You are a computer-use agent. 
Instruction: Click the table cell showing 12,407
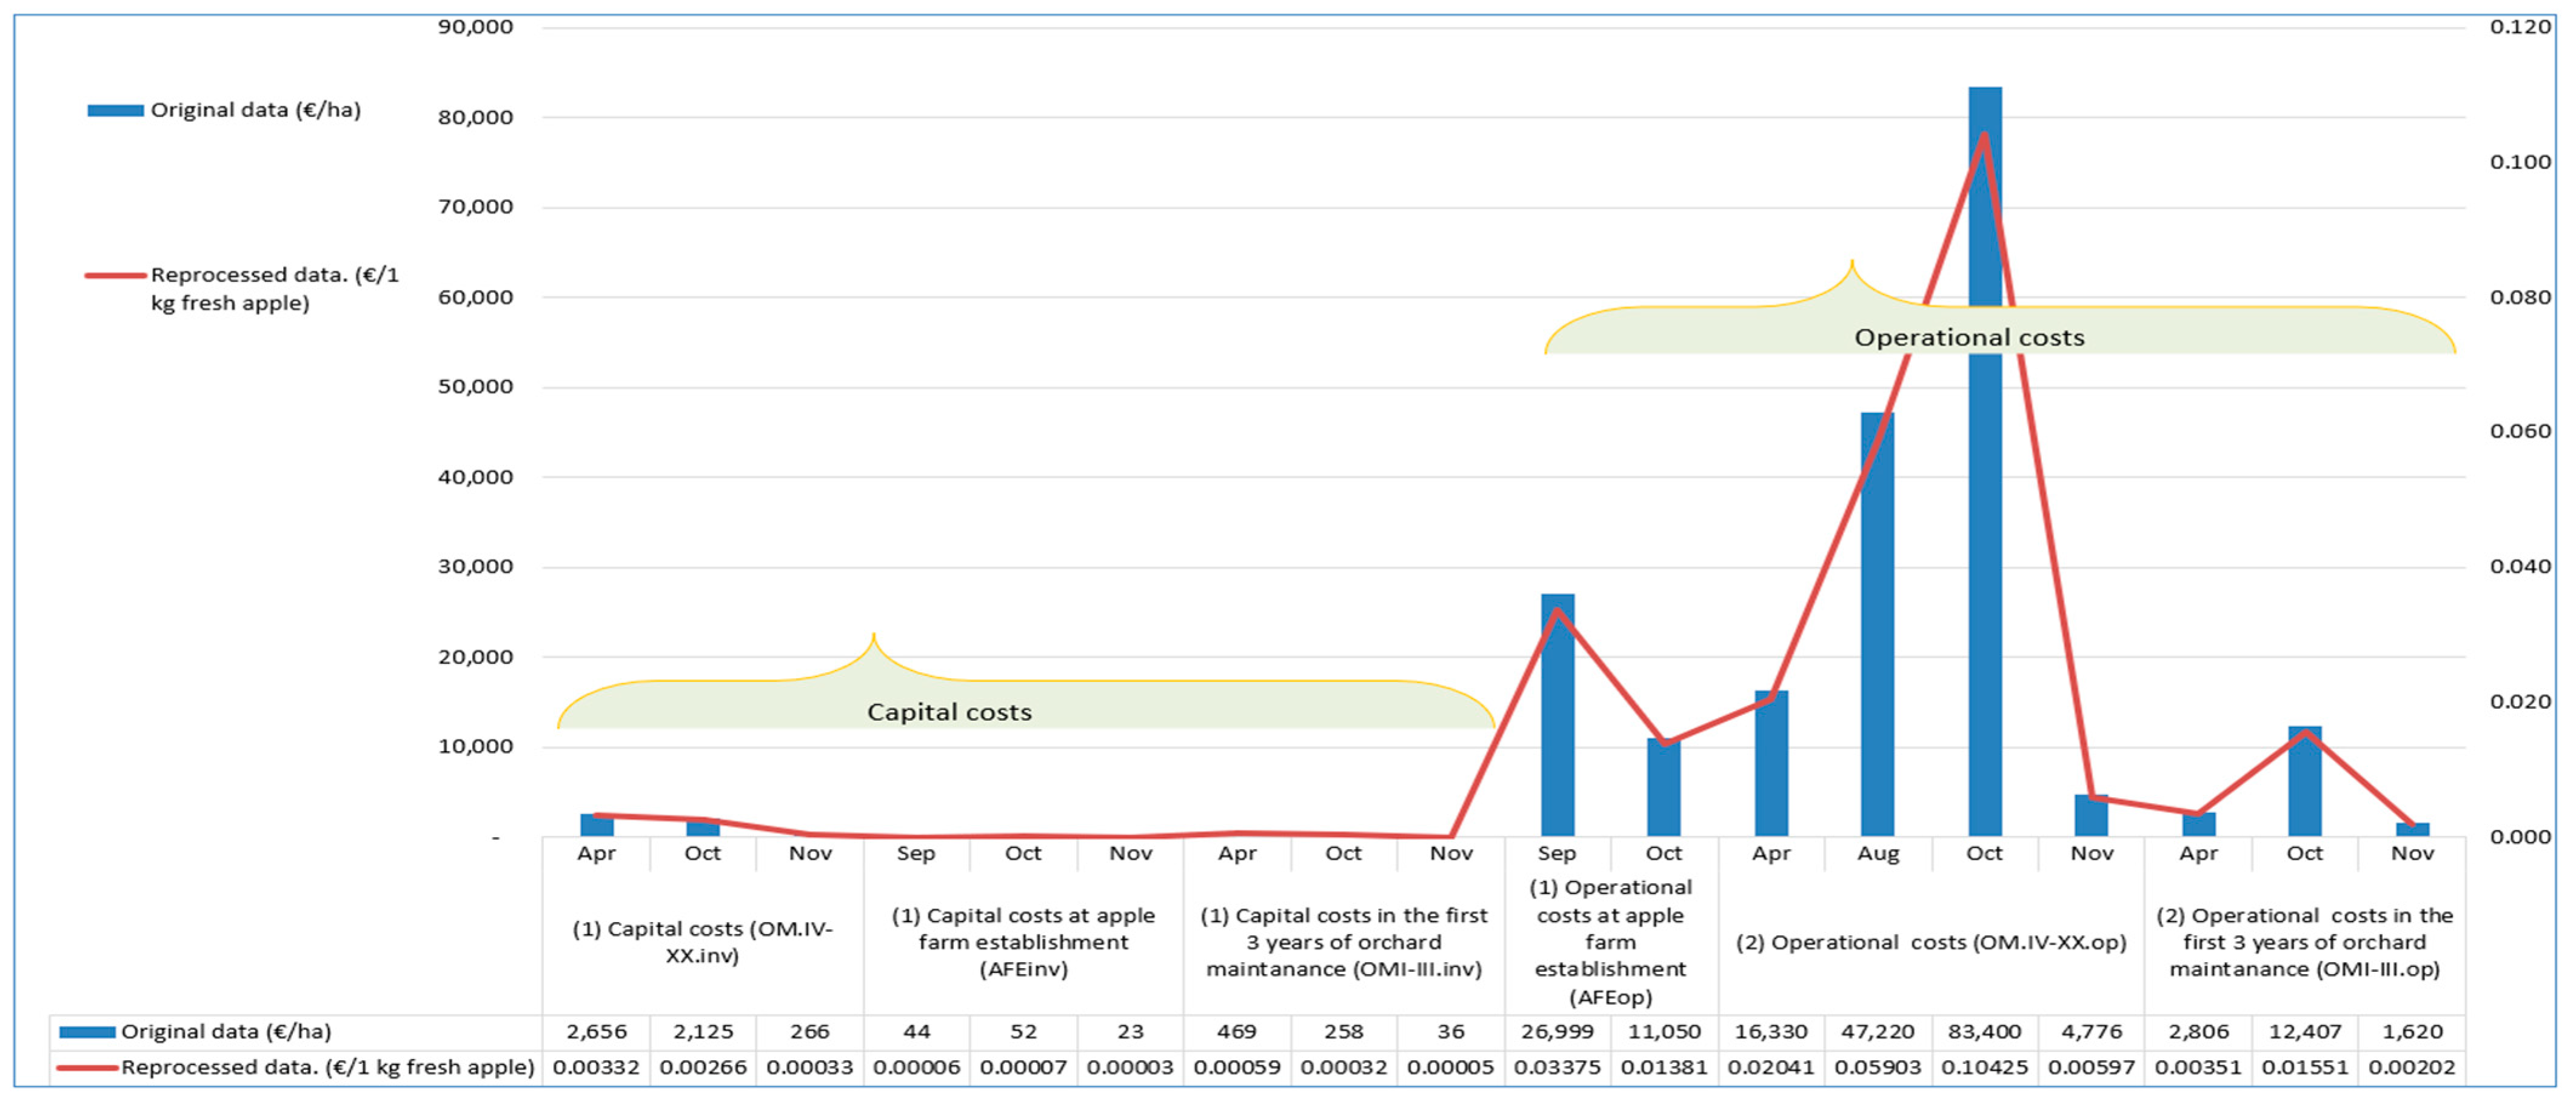2305,1031
